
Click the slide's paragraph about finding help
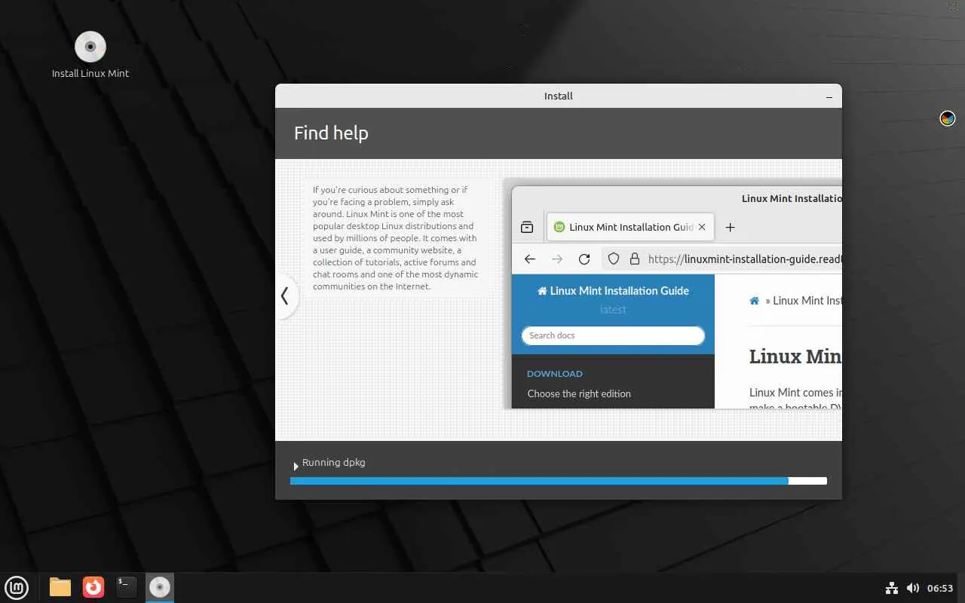pos(396,238)
